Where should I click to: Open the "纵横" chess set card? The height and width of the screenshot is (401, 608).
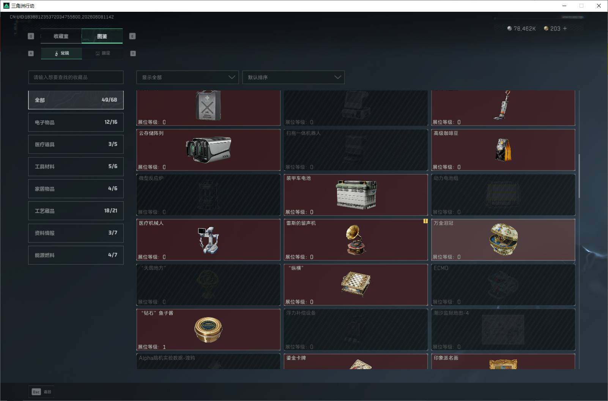pyautogui.click(x=356, y=285)
